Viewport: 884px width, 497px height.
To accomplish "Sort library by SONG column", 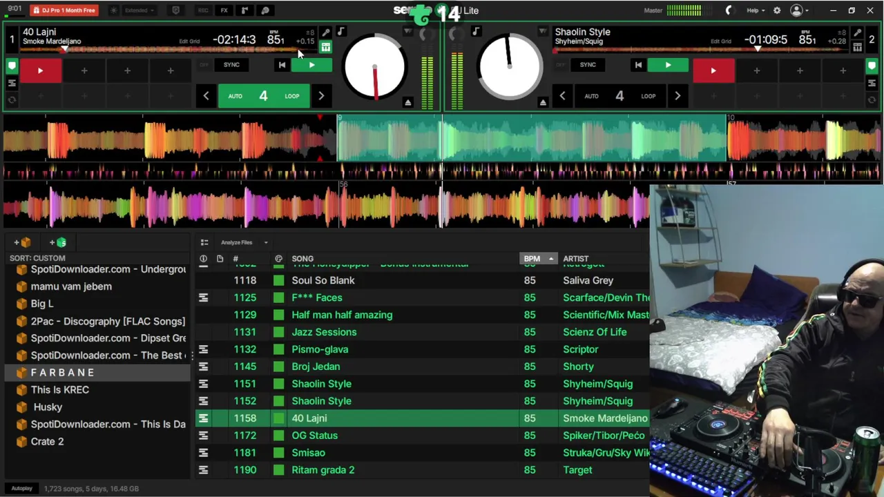I will pyautogui.click(x=302, y=259).
